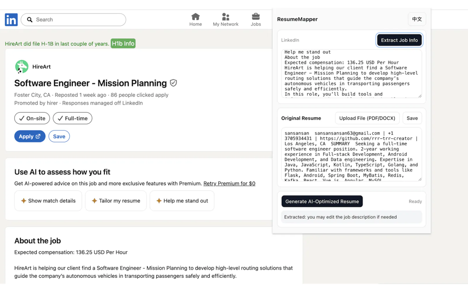Click the 'Foster City, CA' location line

91,95
